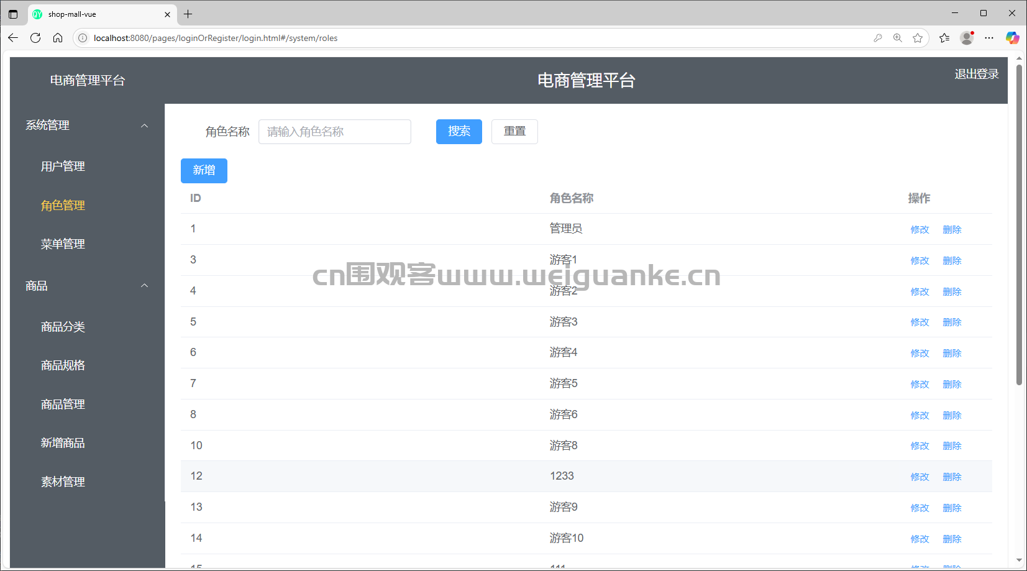1027x571 pixels.
Task: Click the 搜索 search button
Action: click(459, 132)
